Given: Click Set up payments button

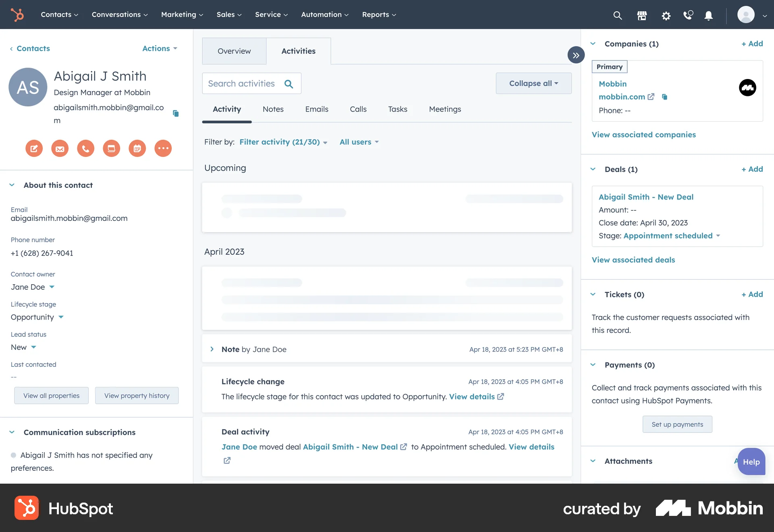Looking at the screenshot, I should coord(677,424).
